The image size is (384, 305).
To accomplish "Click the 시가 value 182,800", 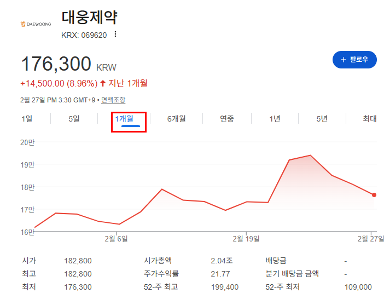I will 78,261.
